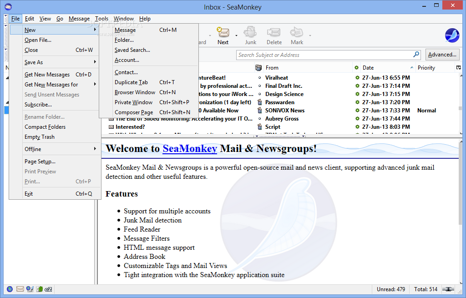Open the View menu
This screenshot has height=298, width=466.
(x=45, y=19)
